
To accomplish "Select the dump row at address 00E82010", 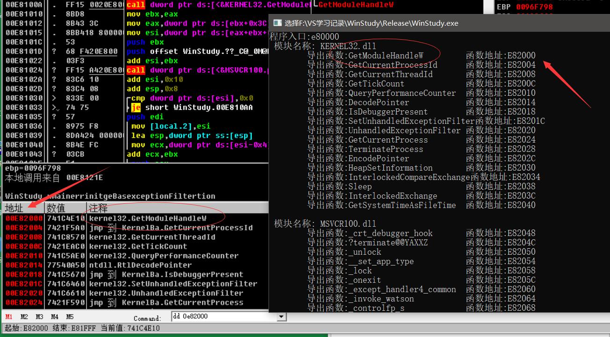I will (x=136, y=256).
